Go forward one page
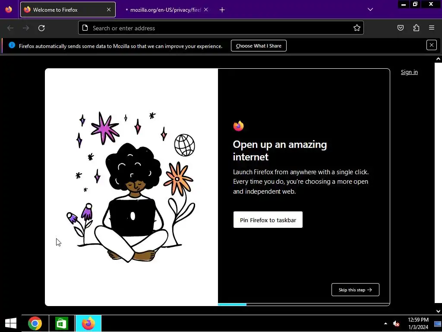The height and width of the screenshot is (332, 442). point(26,28)
